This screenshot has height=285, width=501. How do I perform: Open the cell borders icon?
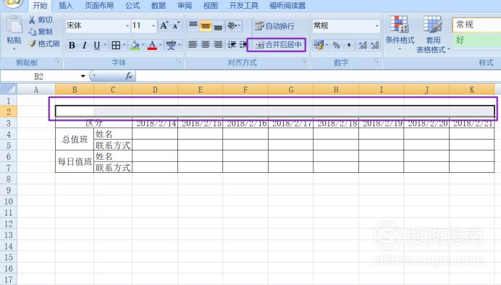[116, 46]
